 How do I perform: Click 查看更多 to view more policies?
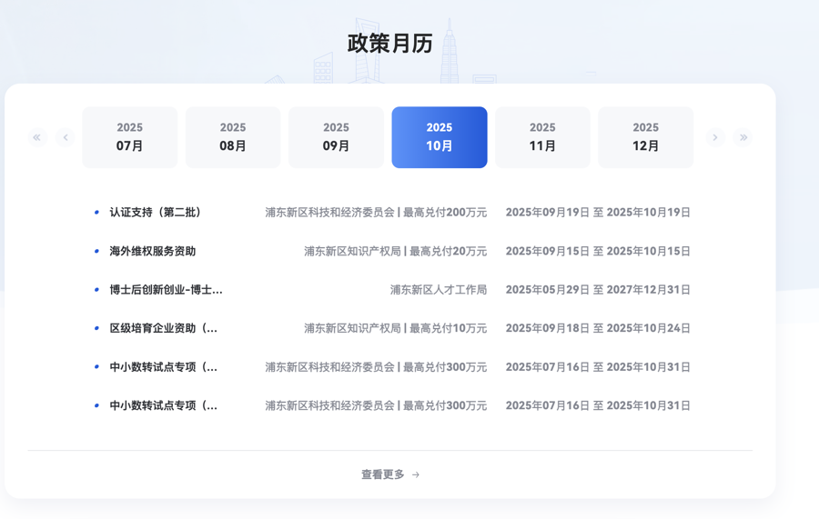point(383,474)
